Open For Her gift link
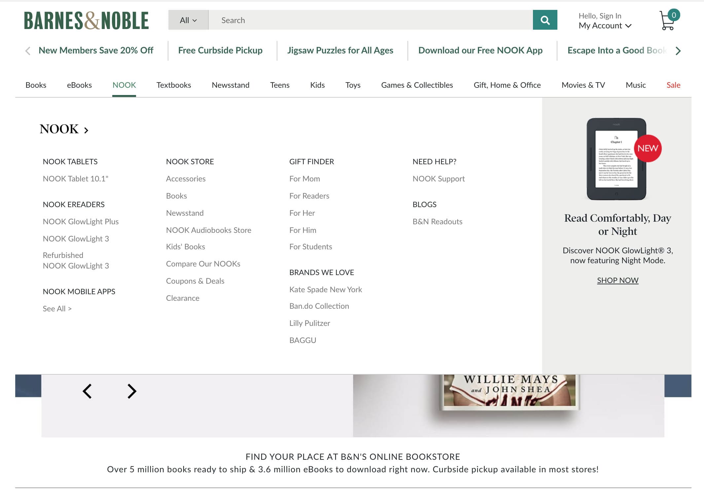Viewport: 704px width, 502px height. pyautogui.click(x=302, y=213)
